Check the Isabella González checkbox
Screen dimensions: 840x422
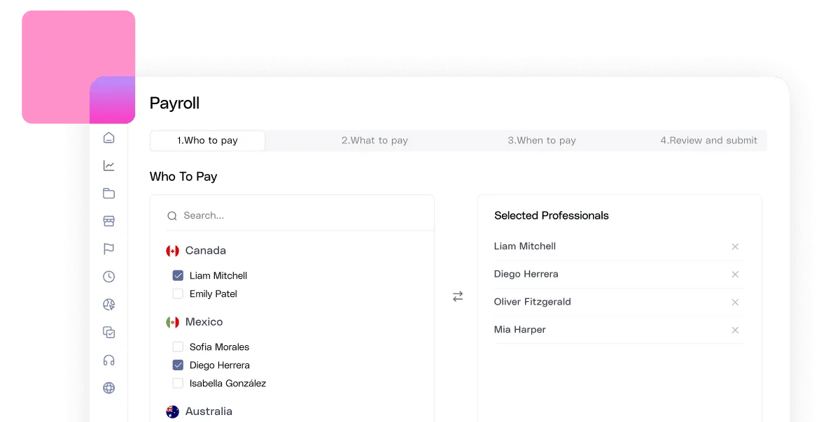coord(178,383)
